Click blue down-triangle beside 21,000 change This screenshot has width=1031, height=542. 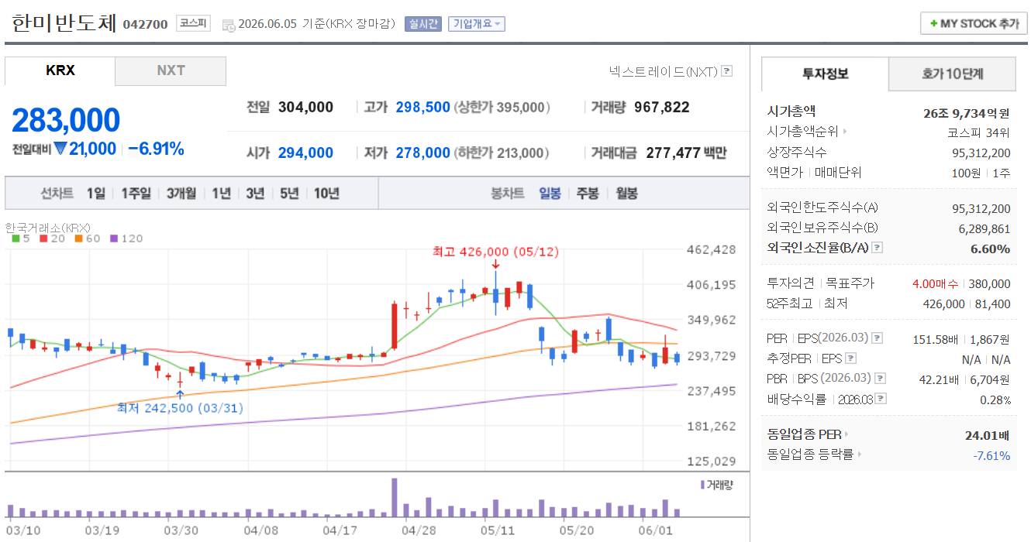59,149
